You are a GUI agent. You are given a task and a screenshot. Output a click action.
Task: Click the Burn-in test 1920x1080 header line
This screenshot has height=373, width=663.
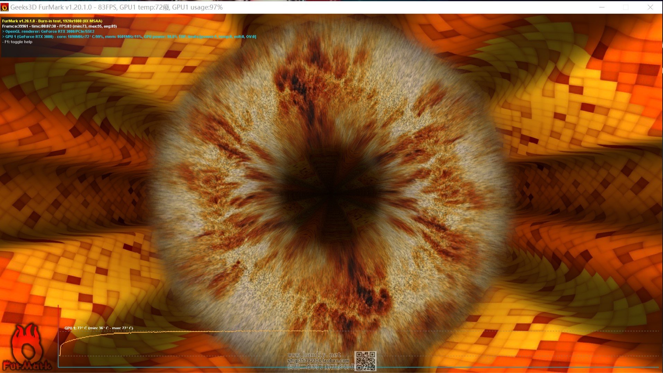[52, 21]
